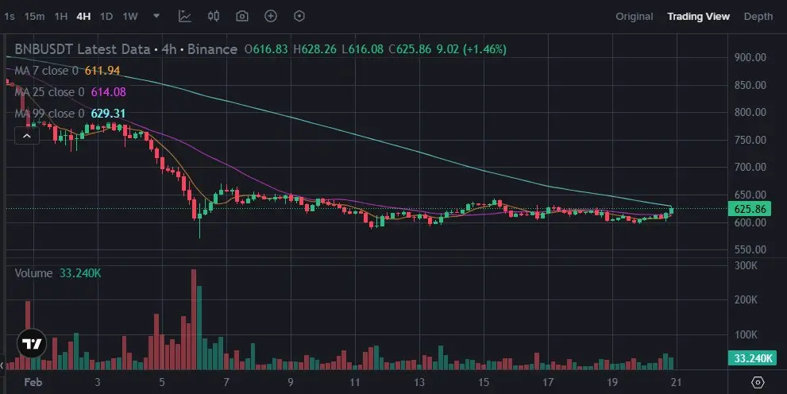
Task: Switch to the Original chart tab
Action: coord(635,17)
